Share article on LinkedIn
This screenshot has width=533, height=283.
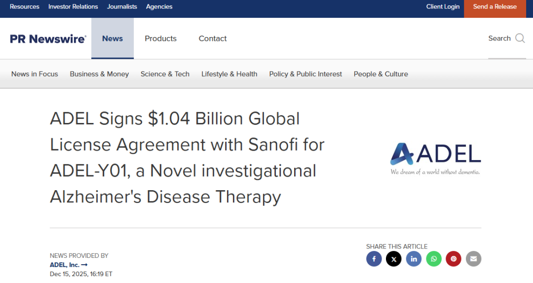[x=414, y=259]
